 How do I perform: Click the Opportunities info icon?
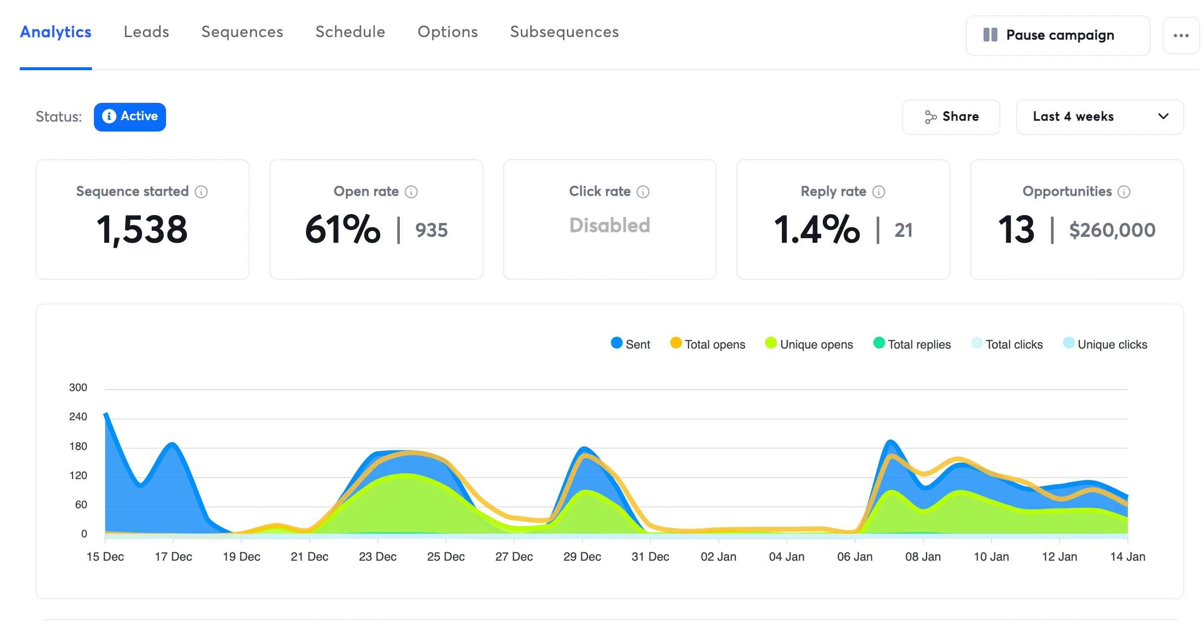tap(1124, 192)
